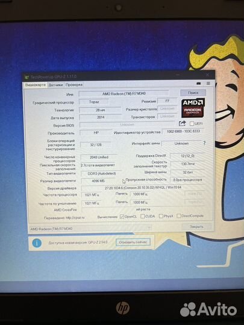The width and height of the screenshot is (244, 325).
Task: Click the Обновить сейчас update button
Action: tap(133, 242)
